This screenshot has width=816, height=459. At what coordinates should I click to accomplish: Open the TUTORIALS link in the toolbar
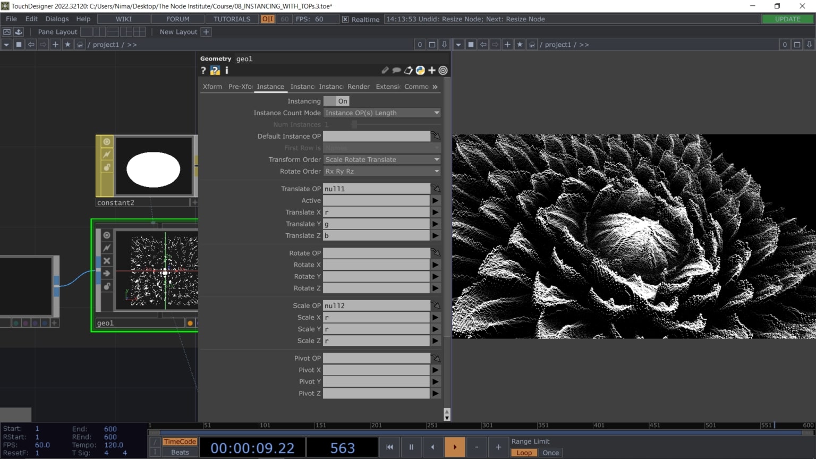tap(231, 19)
